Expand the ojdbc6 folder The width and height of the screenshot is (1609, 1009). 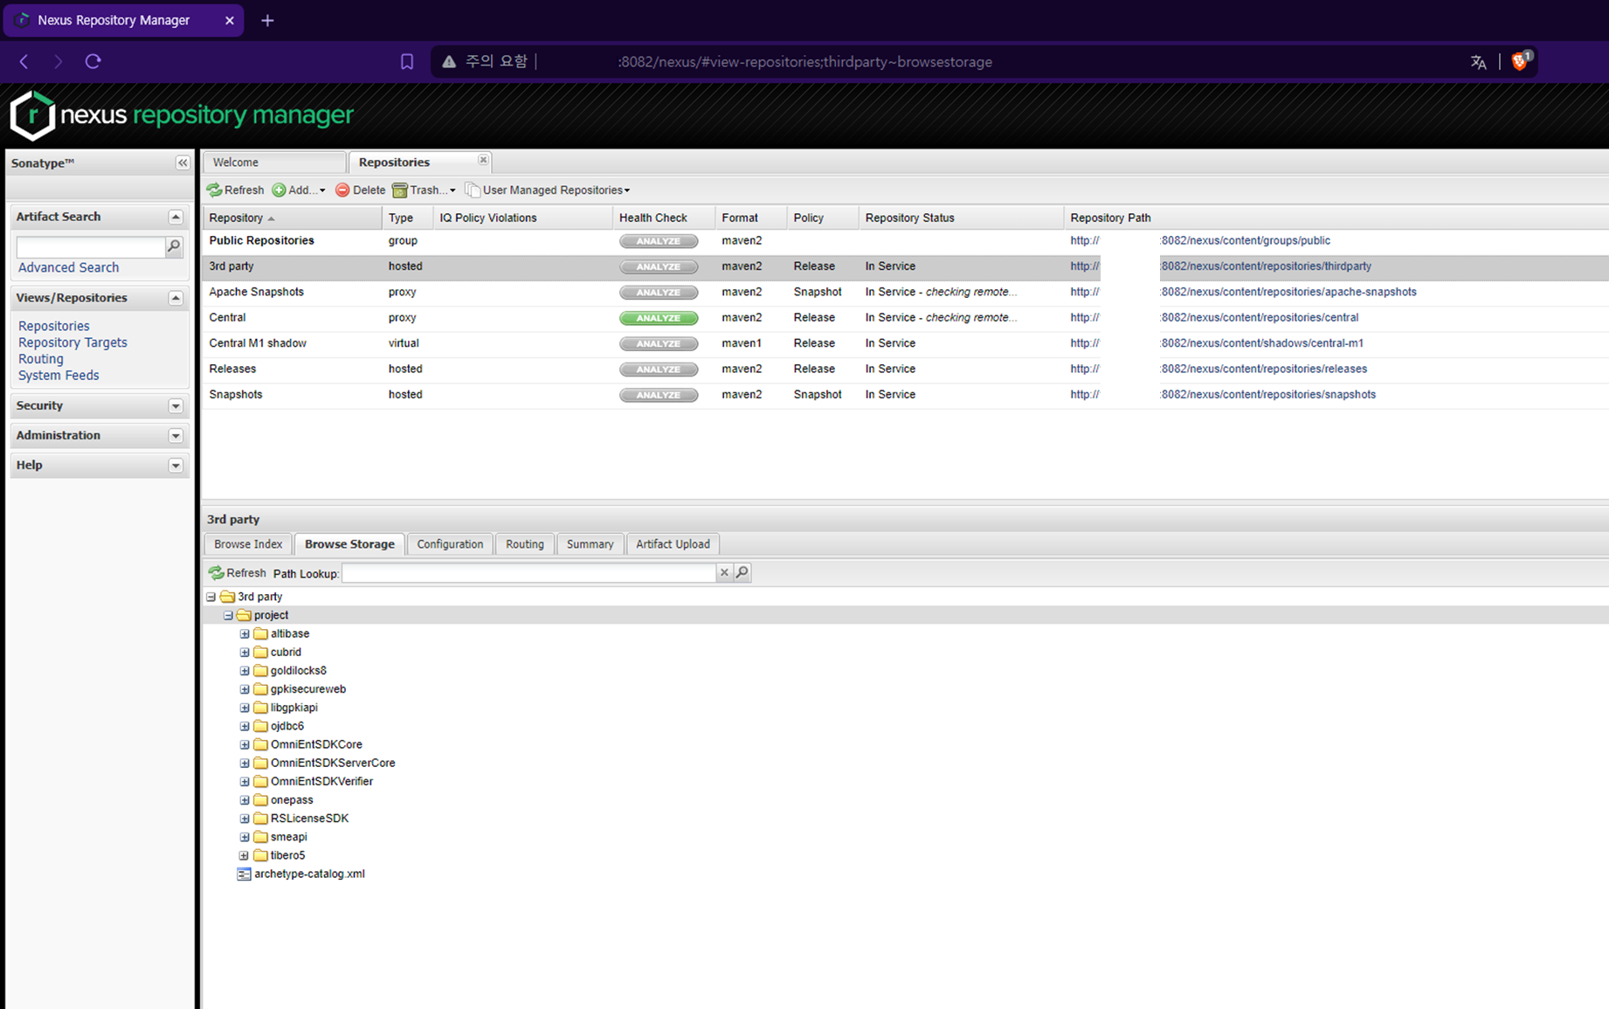pyautogui.click(x=245, y=726)
